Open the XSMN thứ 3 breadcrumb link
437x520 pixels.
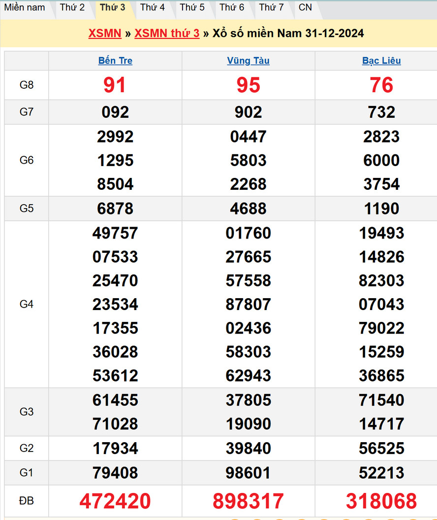[167, 33]
